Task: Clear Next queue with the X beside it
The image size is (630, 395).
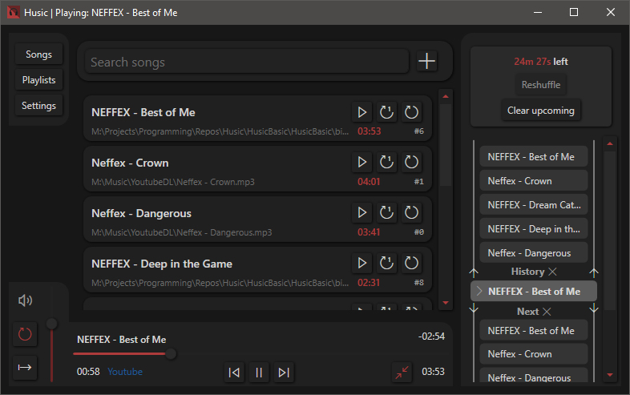Action: click(547, 312)
